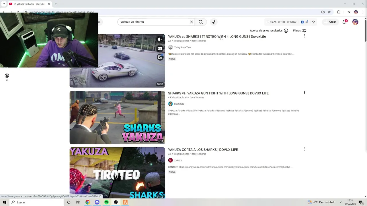Image resolution: width=367 pixels, height=206 pixels.
Task: Open the Windows Start menu
Action: pyautogui.click(x=4, y=202)
